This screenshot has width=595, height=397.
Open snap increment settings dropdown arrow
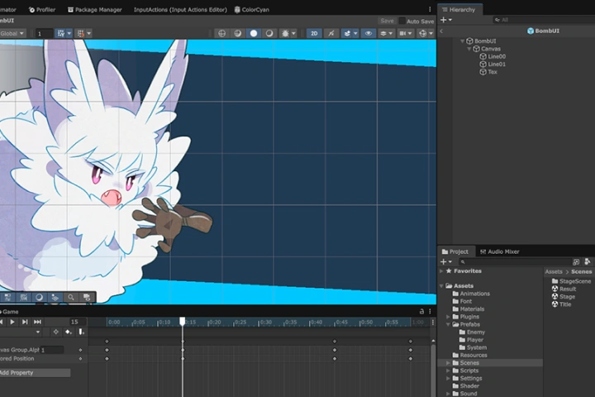coord(88,33)
